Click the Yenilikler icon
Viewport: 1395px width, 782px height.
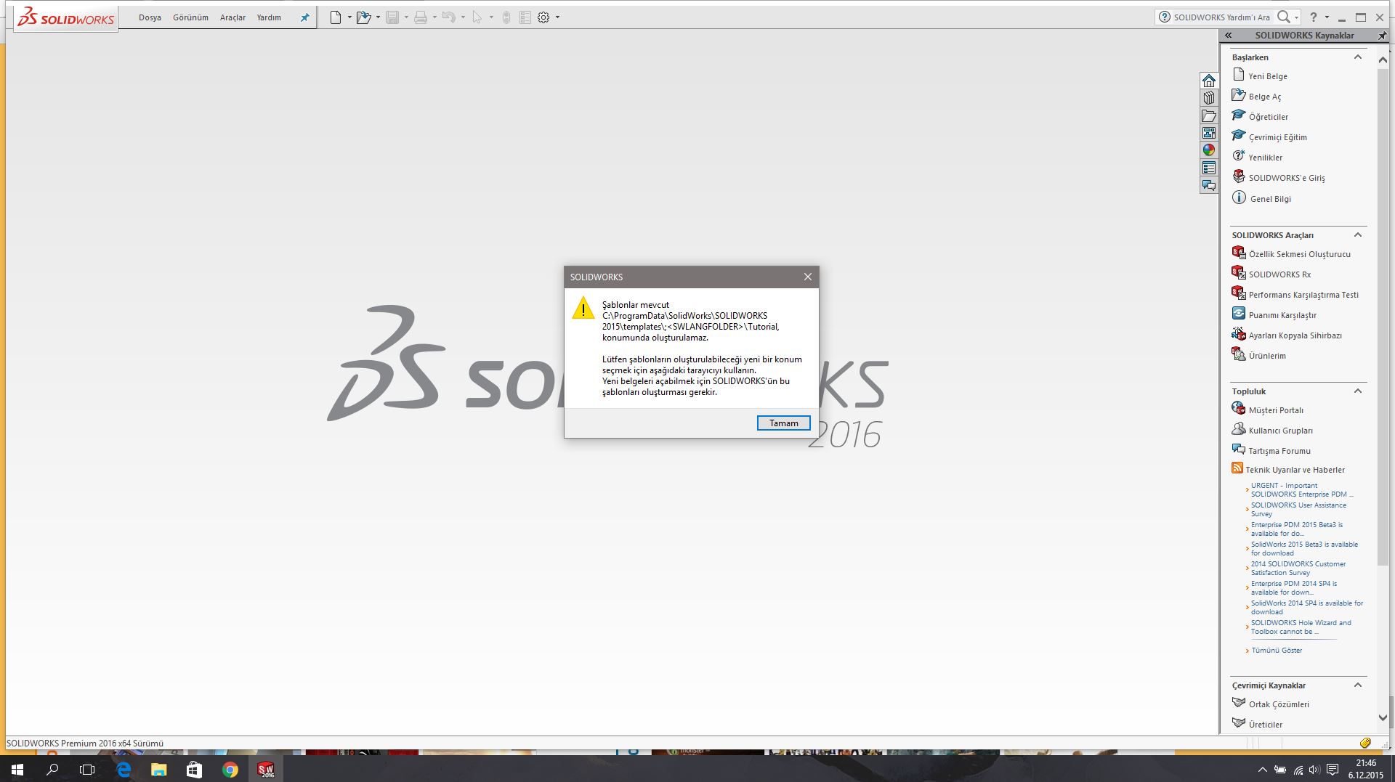click(x=1239, y=155)
